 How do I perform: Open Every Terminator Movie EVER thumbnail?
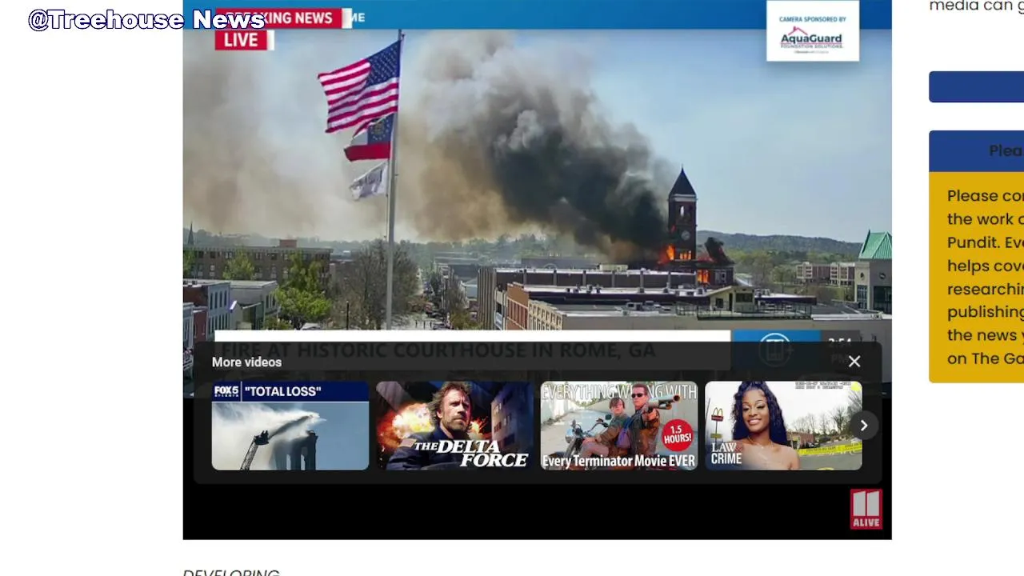click(619, 426)
